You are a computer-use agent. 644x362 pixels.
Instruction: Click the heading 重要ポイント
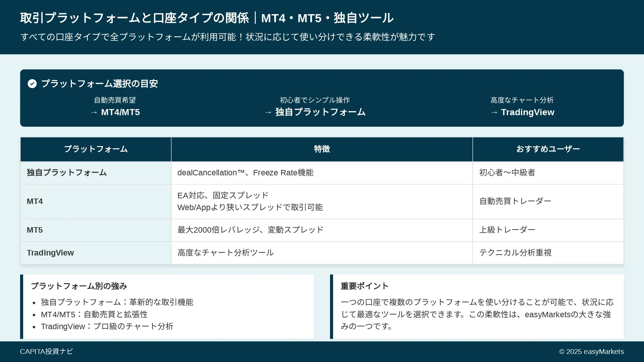[365, 286]
